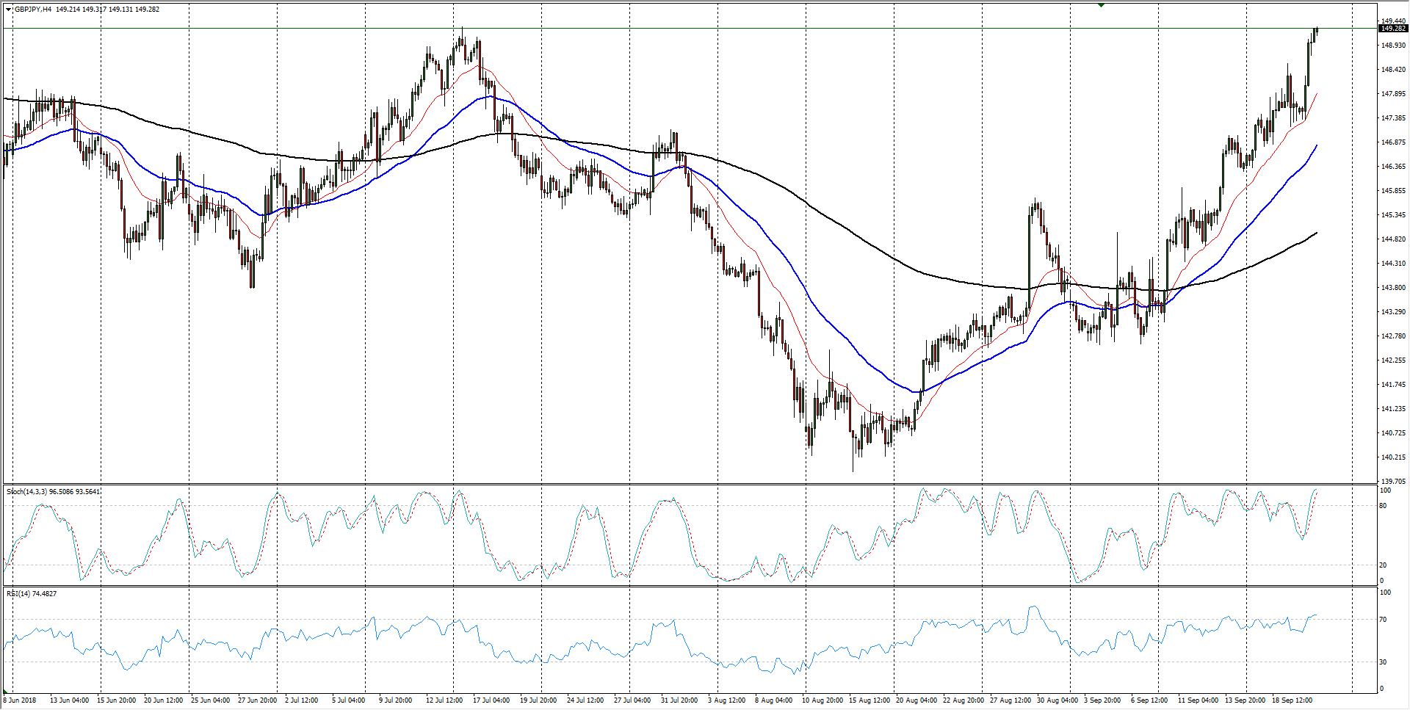Click the "3 Sep 20:00" time axis label
Screen dimensions: 1410x710
point(1102,700)
